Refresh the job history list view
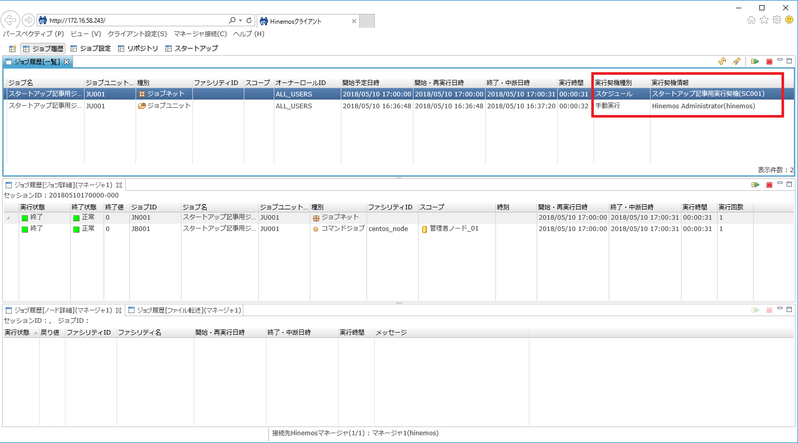798x443 pixels. 722,61
